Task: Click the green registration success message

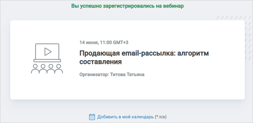Action: click(128, 6)
